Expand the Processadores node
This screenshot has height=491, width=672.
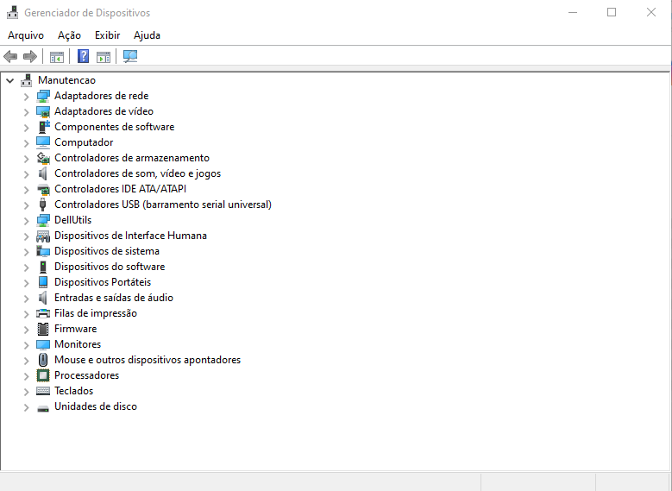click(x=26, y=376)
